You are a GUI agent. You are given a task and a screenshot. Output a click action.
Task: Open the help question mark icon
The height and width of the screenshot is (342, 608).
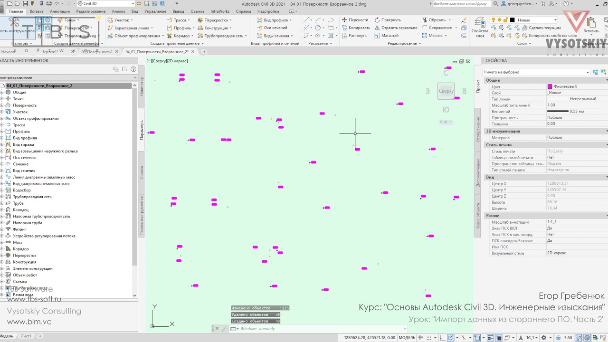click(x=566, y=4)
